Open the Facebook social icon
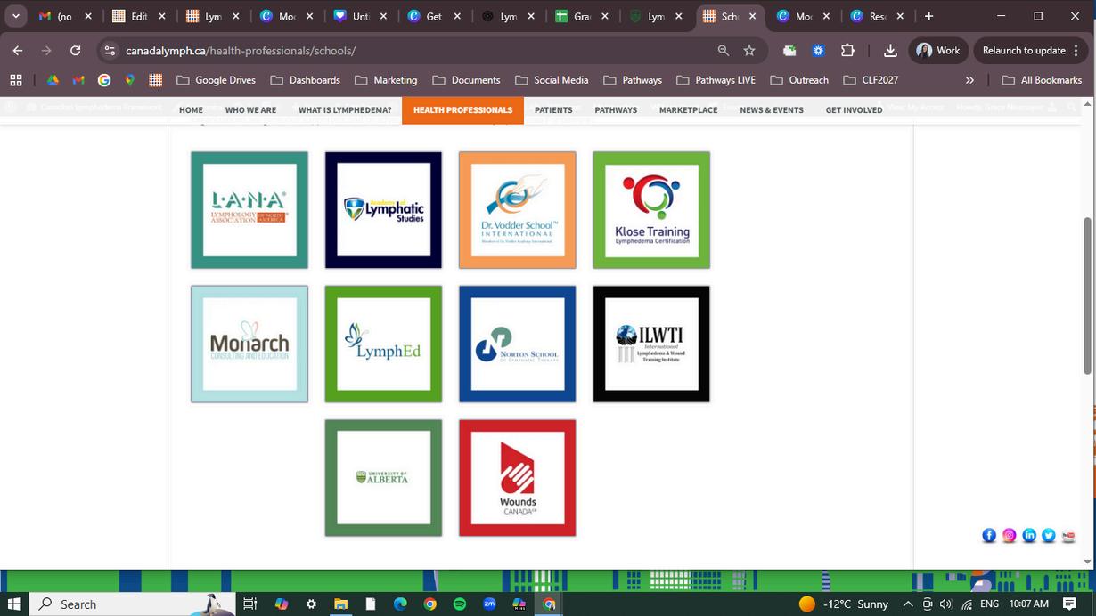 [989, 535]
